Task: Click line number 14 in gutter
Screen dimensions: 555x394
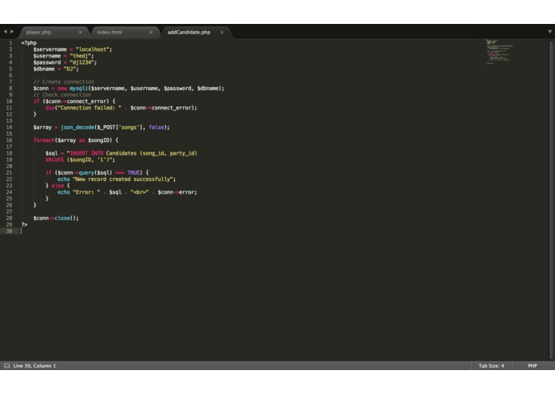Action: pyautogui.click(x=9, y=127)
